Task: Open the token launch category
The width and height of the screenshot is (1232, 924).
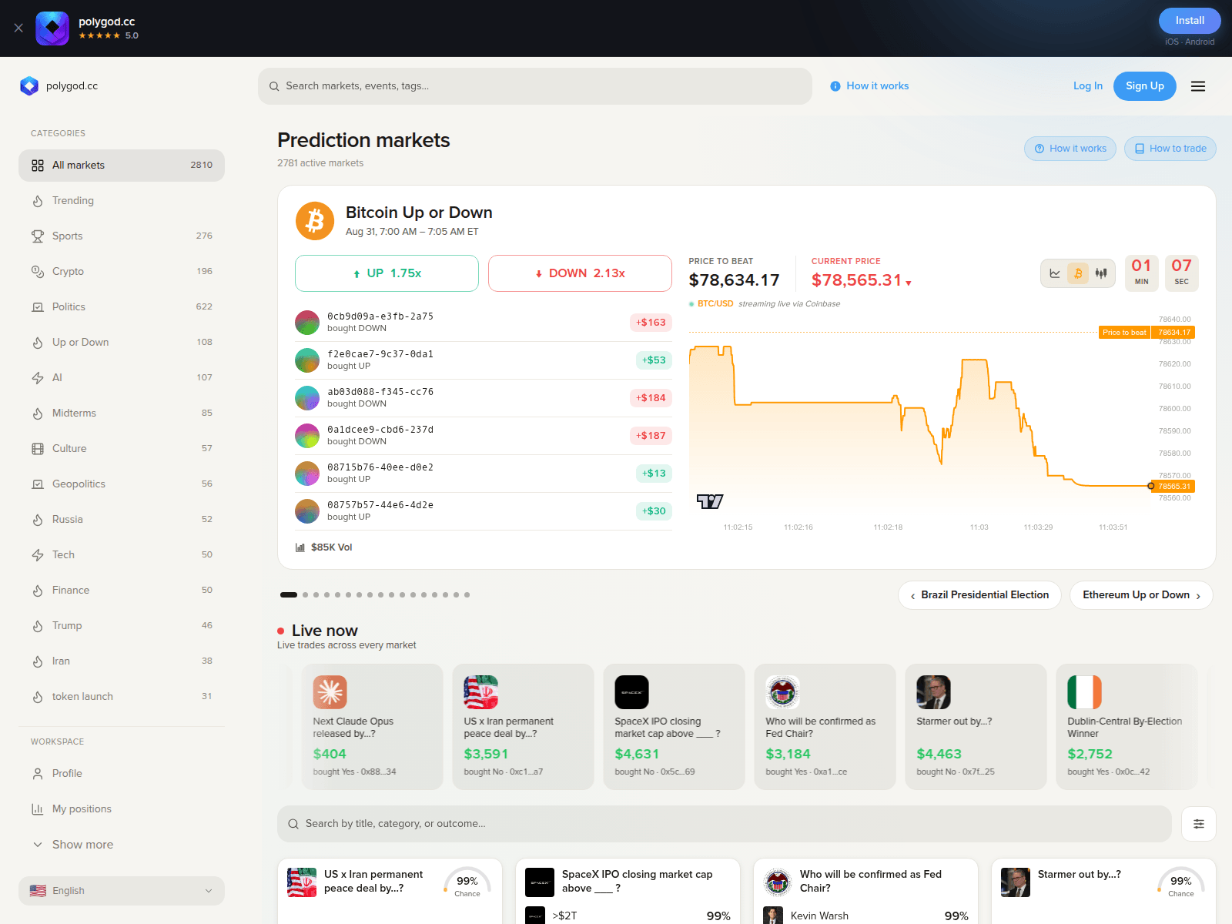Action: coord(122,697)
